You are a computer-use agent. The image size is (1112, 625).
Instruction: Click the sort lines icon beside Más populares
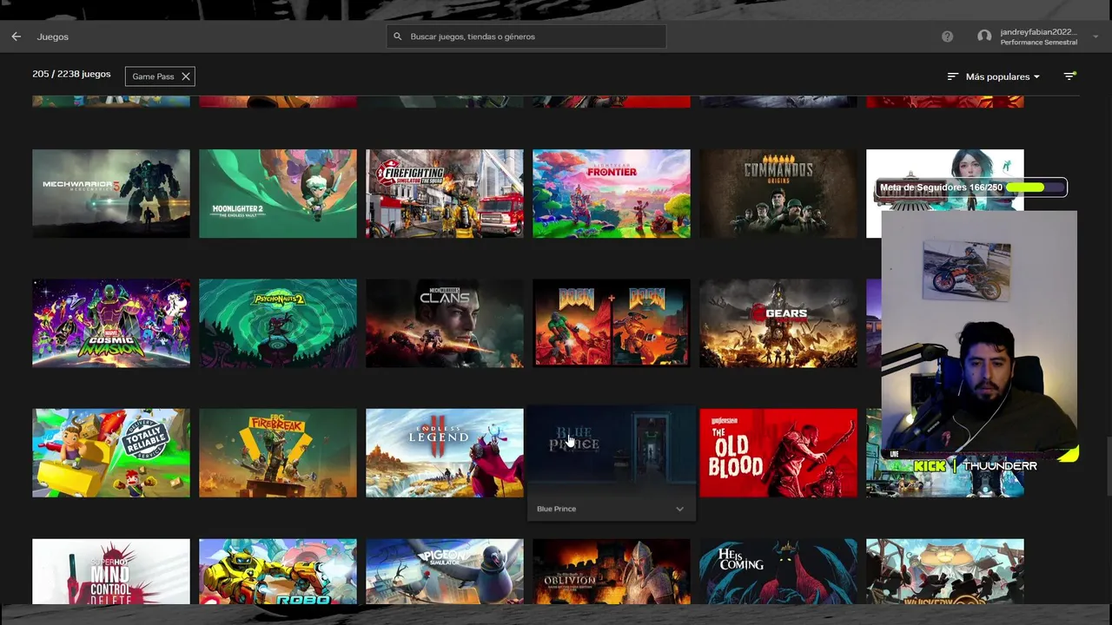click(953, 76)
